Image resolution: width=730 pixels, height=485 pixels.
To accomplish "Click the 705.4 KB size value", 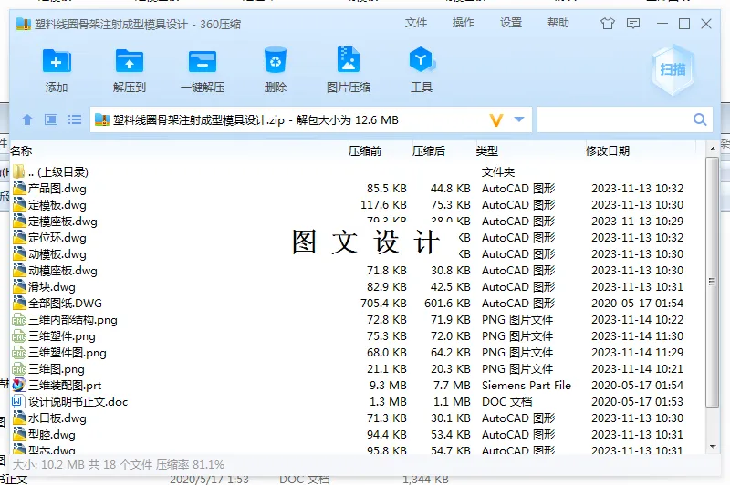I will (x=383, y=304).
